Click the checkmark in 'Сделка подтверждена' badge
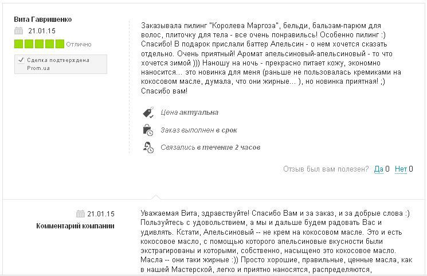Image resolution: width=427 pixels, height=276 pixels. point(21,60)
